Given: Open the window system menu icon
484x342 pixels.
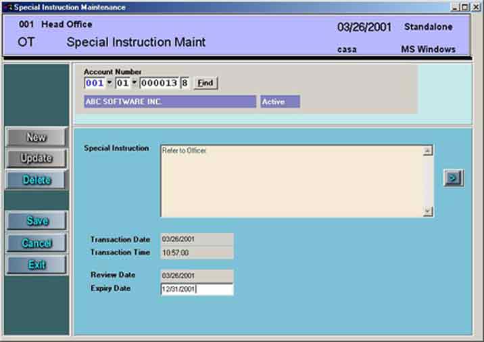Looking at the screenshot, I should click(7, 7).
